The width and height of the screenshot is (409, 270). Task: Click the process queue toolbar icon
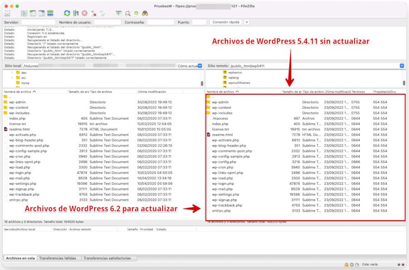click(76, 13)
